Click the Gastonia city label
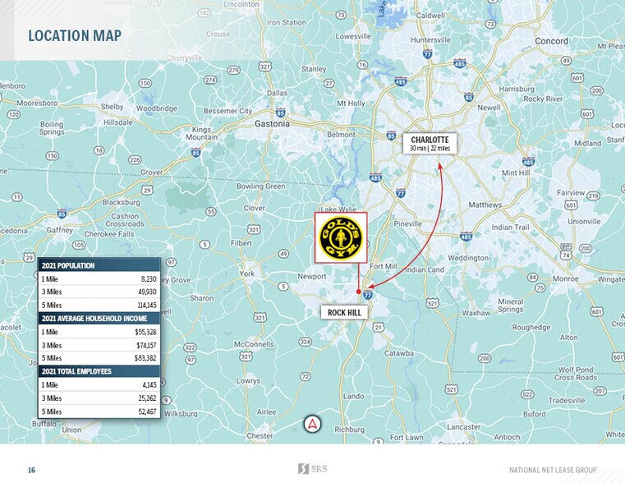Image resolution: width=625 pixels, height=483 pixels. tap(272, 123)
